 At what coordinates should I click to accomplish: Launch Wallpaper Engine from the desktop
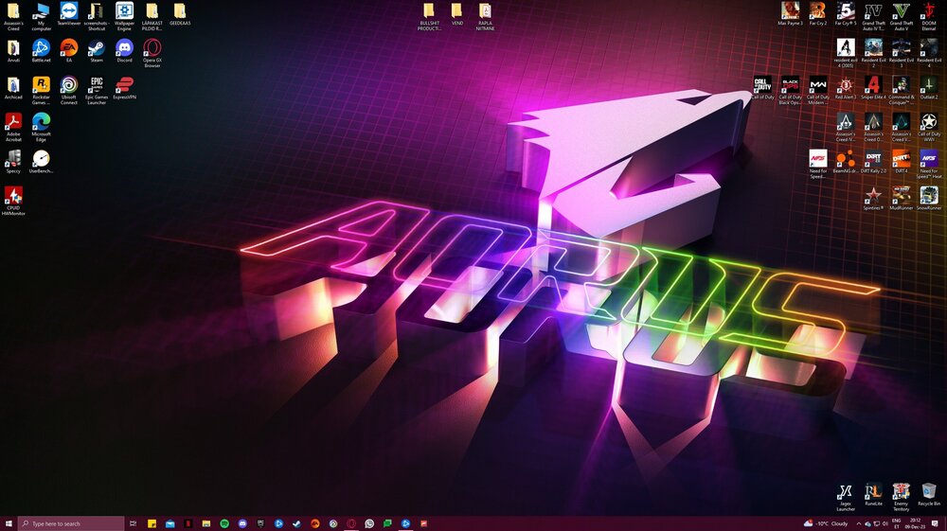[x=124, y=16]
